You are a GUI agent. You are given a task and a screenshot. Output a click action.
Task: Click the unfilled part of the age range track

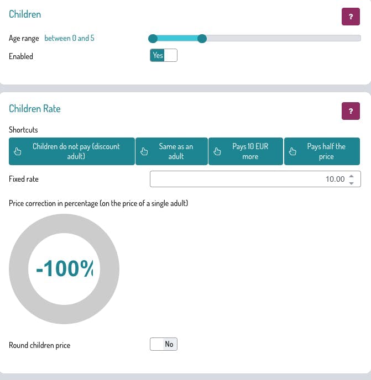(282, 39)
